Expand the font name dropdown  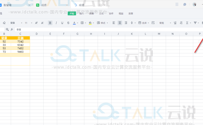[21, 23]
